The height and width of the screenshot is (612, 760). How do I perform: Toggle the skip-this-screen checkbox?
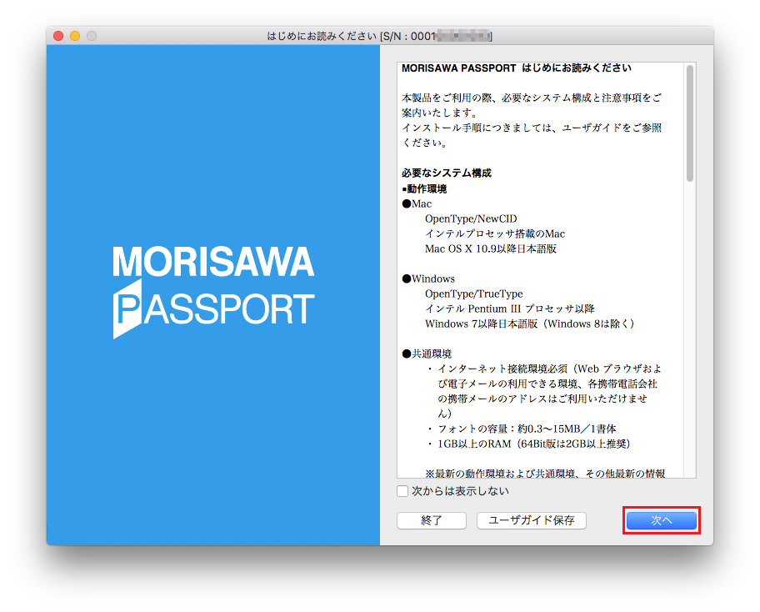pyautogui.click(x=402, y=492)
